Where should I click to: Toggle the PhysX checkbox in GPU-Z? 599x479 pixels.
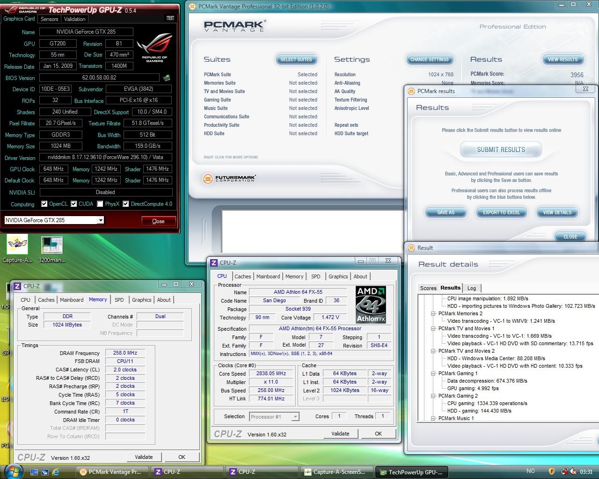pos(100,204)
